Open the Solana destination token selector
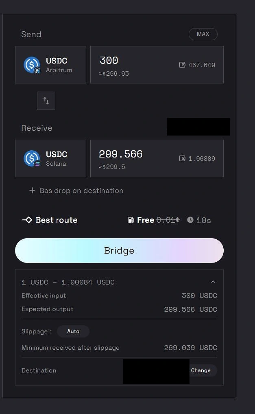The height and width of the screenshot is (414, 255). [x=50, y=158]
